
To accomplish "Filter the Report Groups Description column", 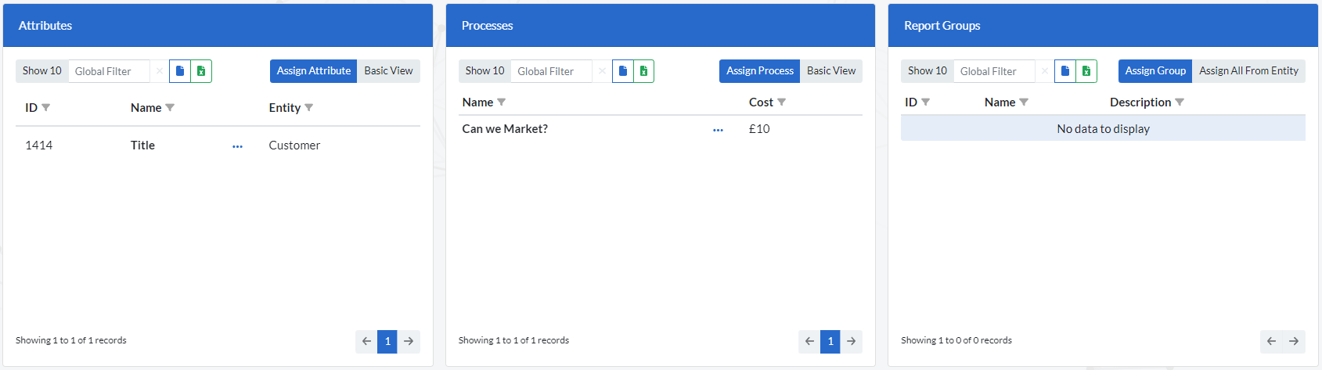I will tap(1180, 102).
